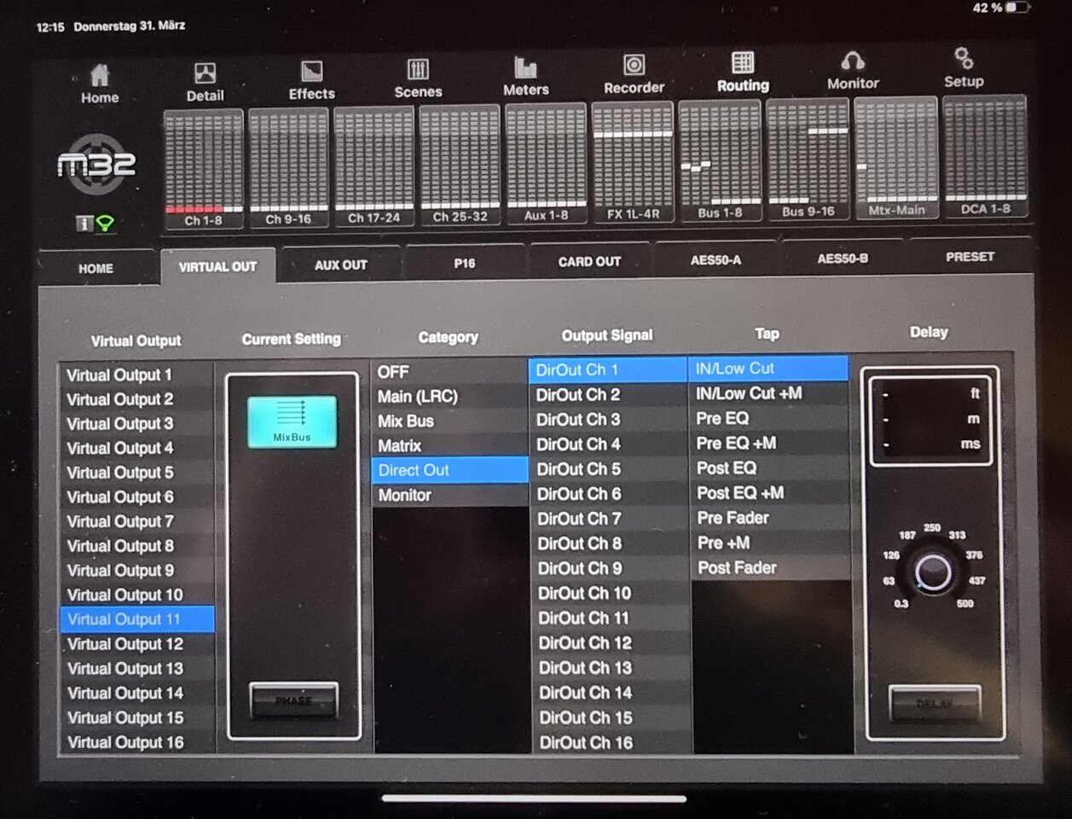Click the green network status icon
Screen dimensions: 1072x819
pyautogui.click(x=105, y=224)
